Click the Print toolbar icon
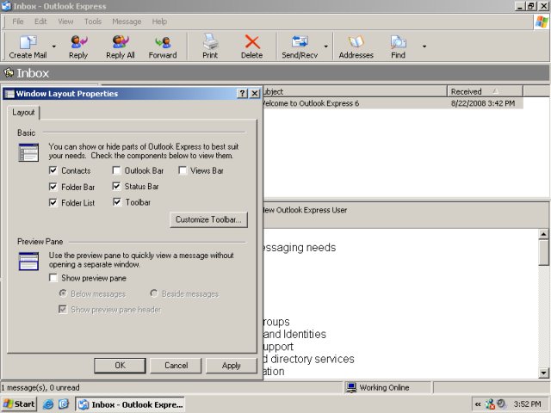The image size is (551, 413). (x=210, y=42)
